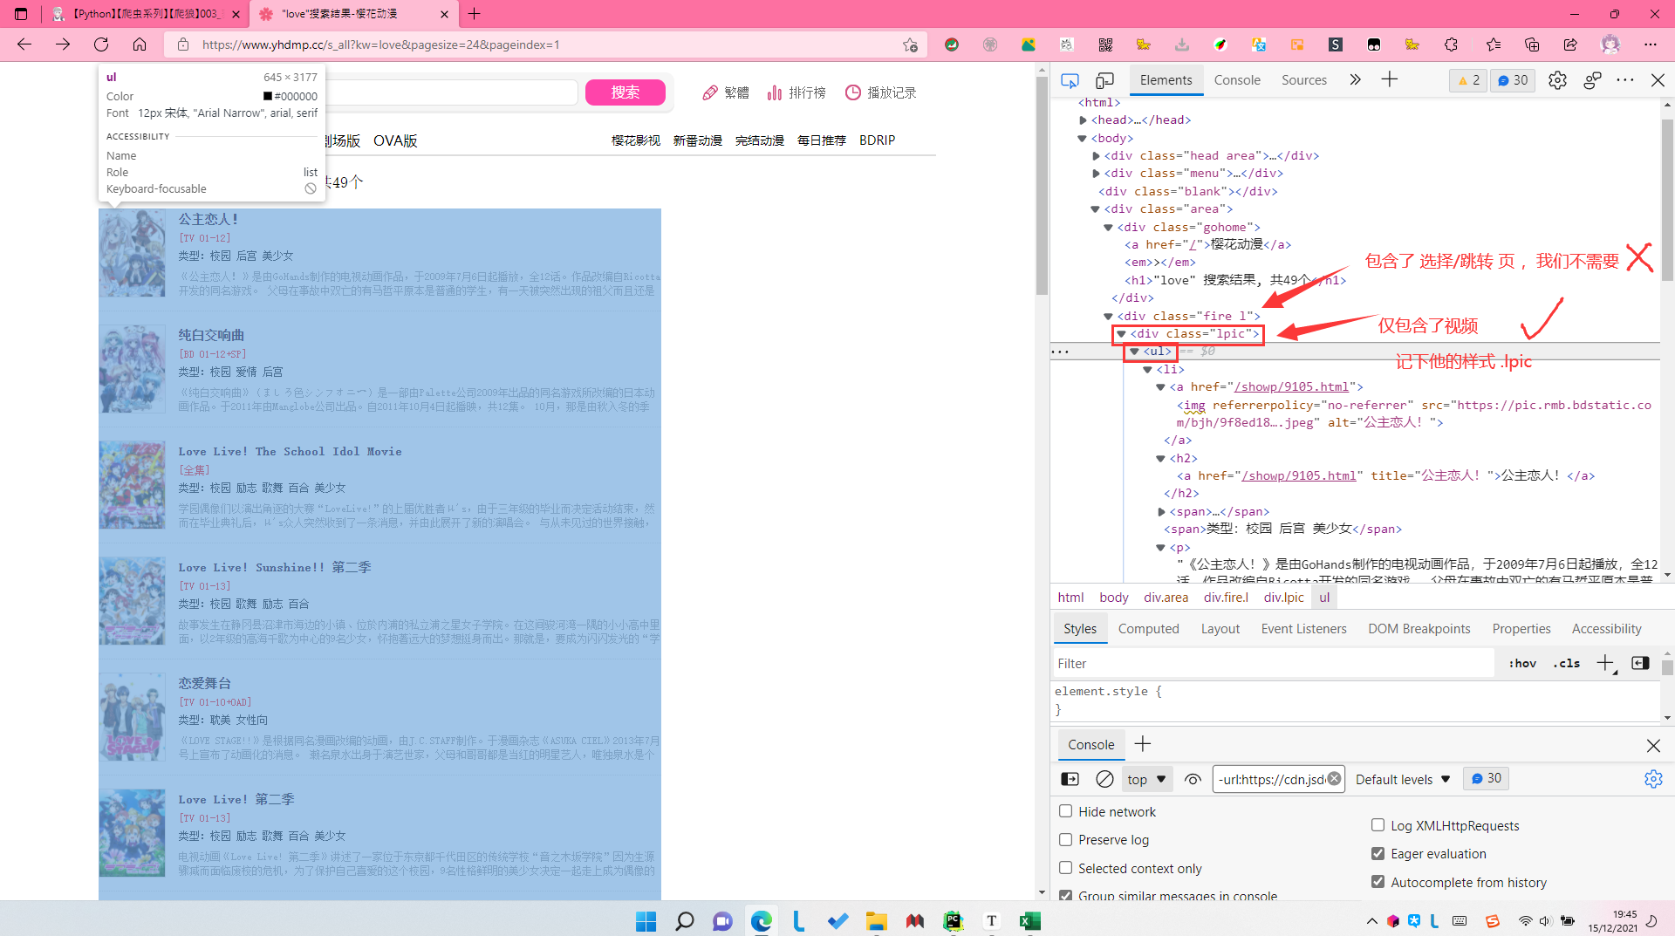
Task: Add page to favorites star icon
Action: (910, 44)
